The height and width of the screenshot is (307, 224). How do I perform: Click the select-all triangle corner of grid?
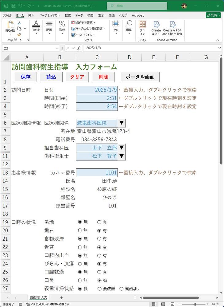[6, 57]
